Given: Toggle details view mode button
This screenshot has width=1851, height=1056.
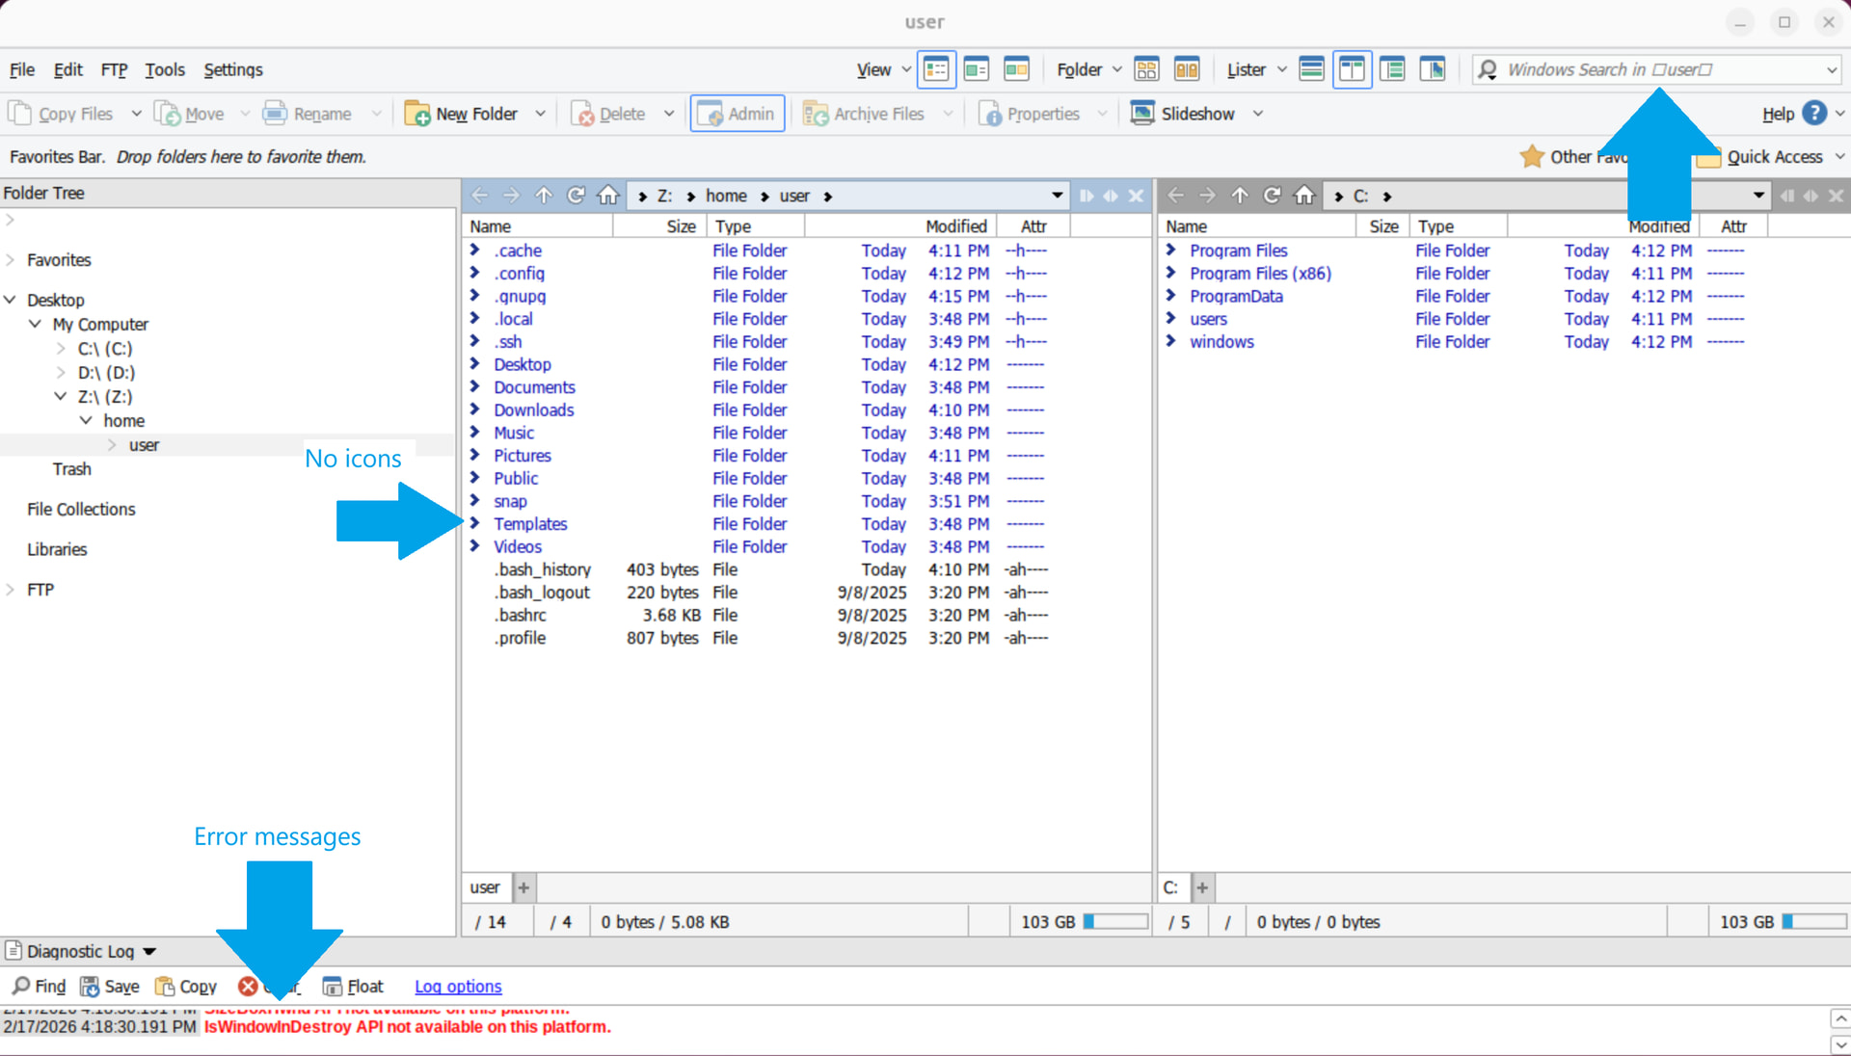Looking at the screenshot, I should (x=936, y=69).
